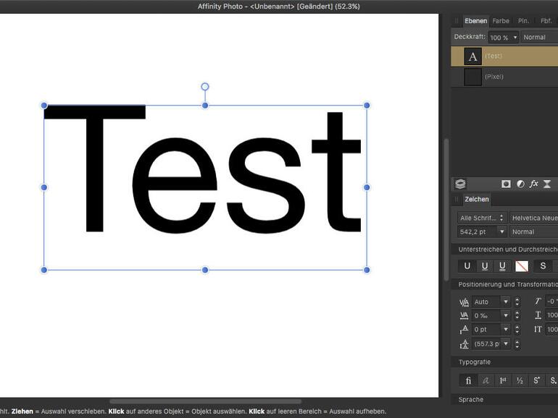Click the mask layer icon
This screenshot has height=418, width=558.
point(506,184)
